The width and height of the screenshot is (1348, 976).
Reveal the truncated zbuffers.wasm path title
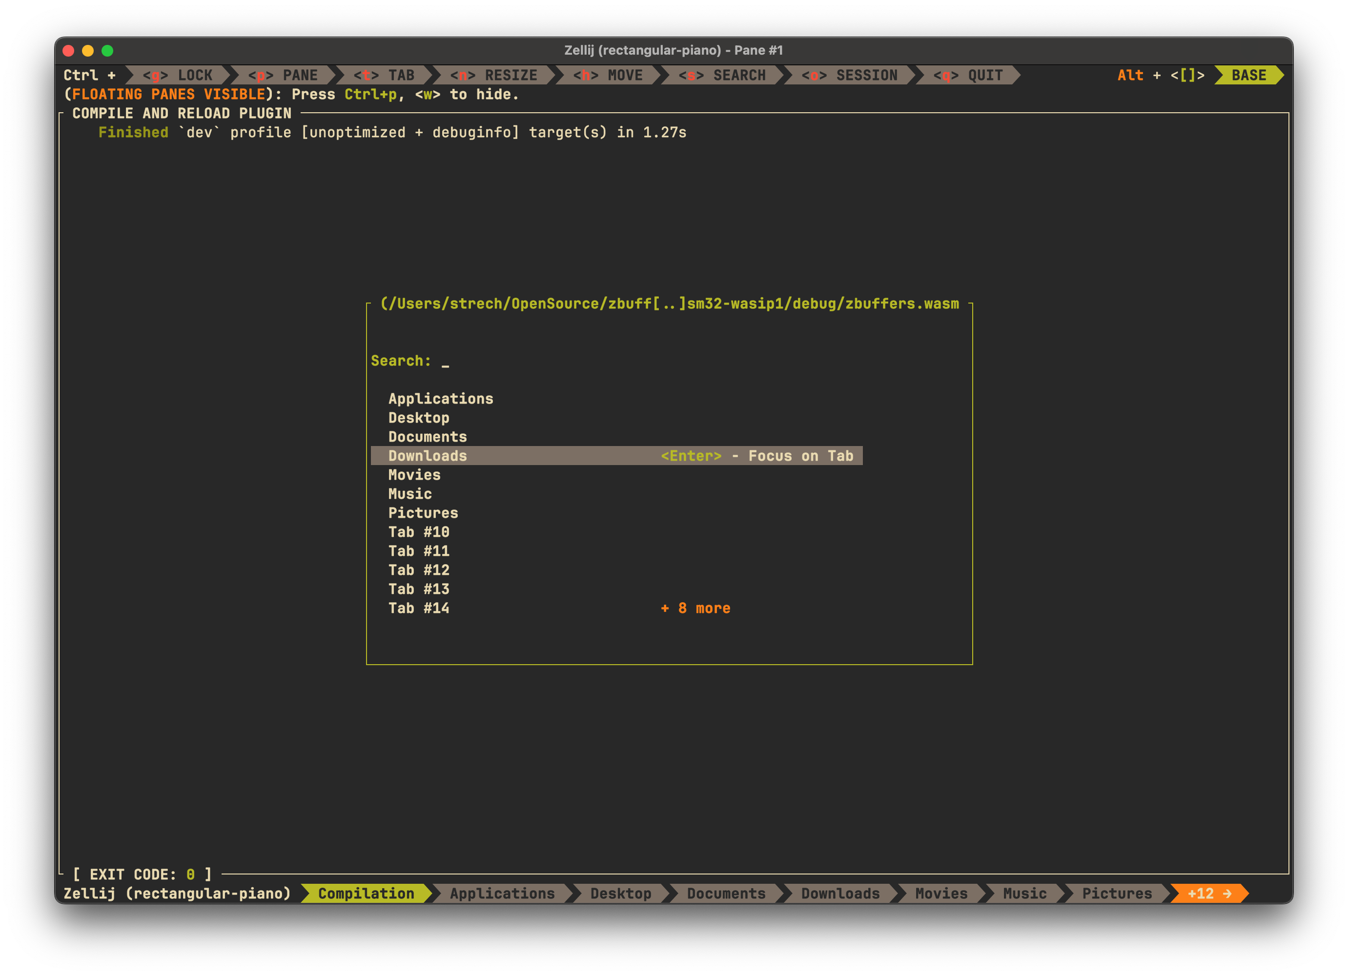click(671, 304)
